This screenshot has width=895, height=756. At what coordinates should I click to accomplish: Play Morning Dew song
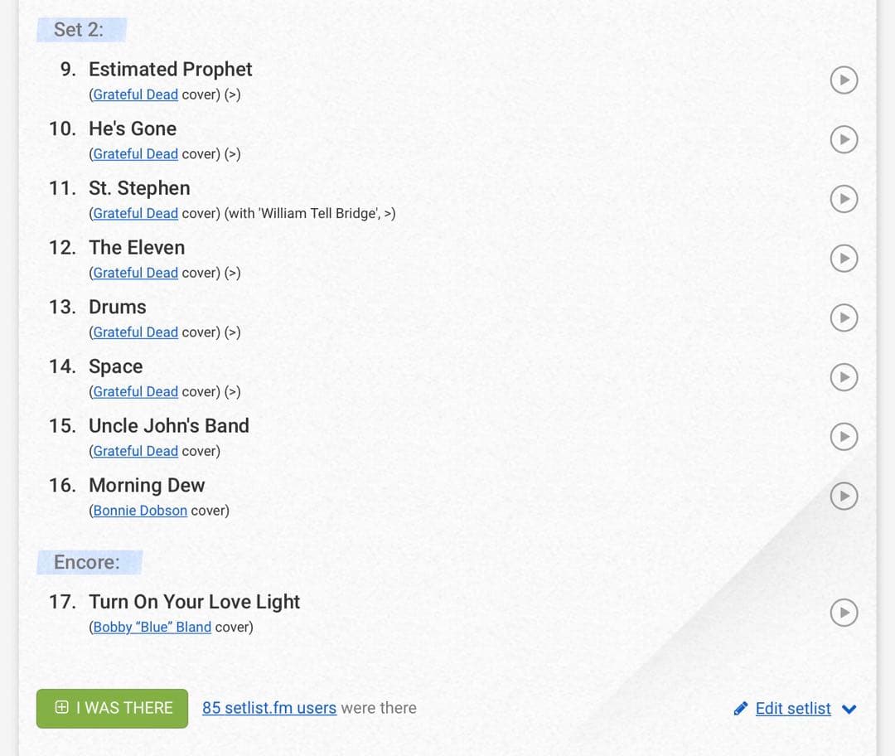[x=844, y=496]
